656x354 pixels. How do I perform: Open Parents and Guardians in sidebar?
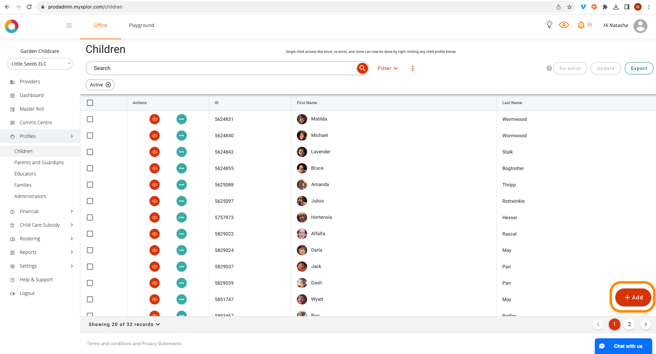39,162
